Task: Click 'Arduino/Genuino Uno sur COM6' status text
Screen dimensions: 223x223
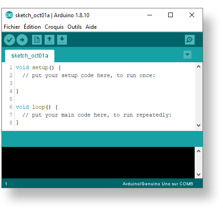Action: coord(157,184)
